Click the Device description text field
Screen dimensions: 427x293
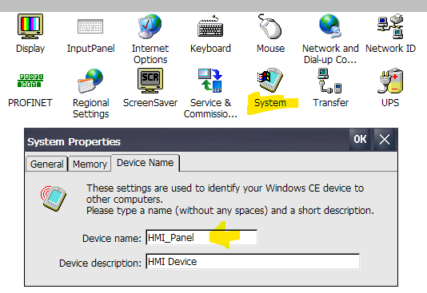(x=253, y=262)
